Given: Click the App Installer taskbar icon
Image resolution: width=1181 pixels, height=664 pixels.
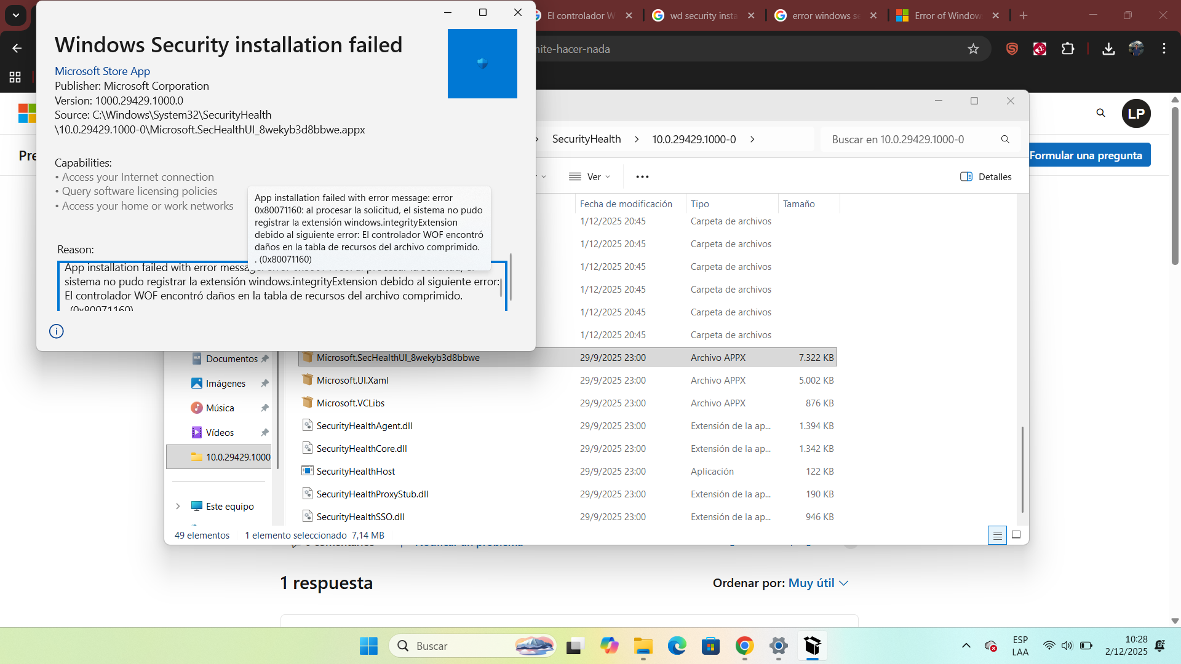Looking at the screenshot, I should [813, 646].
